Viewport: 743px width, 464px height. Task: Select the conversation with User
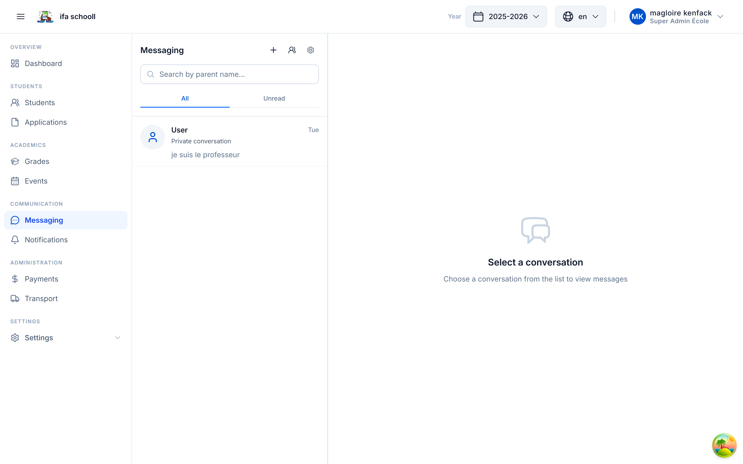pyautogui.click(x=229, y=141)
